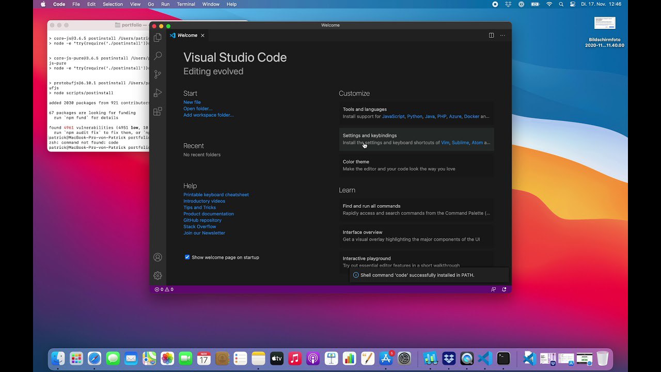Viewport: 661px width, 372px height.
Task: Open Apple TV from the Dock
Action: (x=277, y=358)
